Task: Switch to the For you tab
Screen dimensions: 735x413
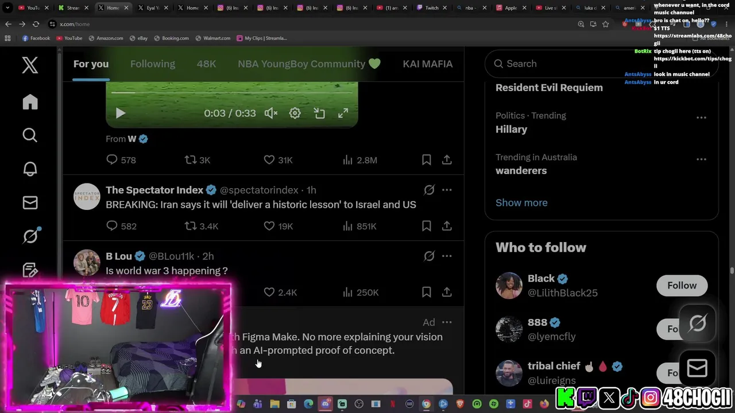Action: click(91, 64)
